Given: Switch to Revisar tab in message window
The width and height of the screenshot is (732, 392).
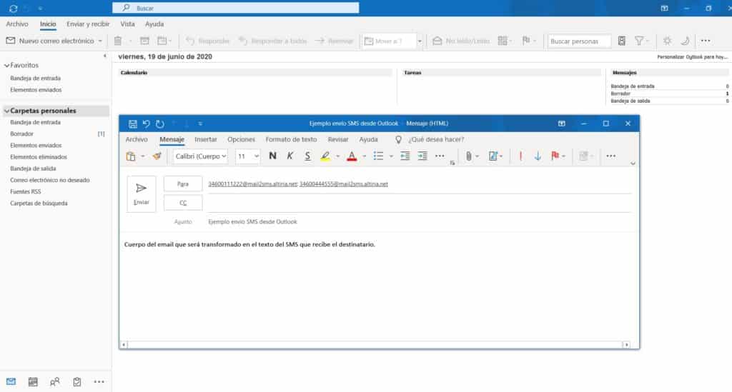Looking at the screenshot, I should (x=338, y=139).
